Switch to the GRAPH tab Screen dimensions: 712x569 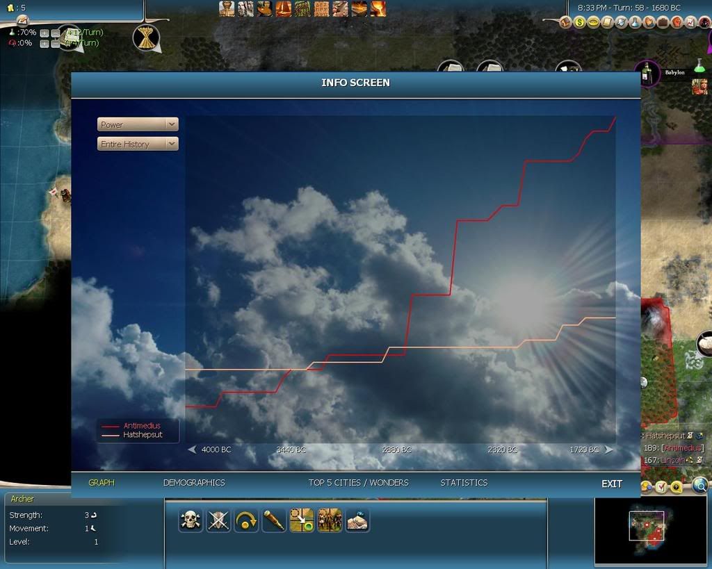(102, 483)
